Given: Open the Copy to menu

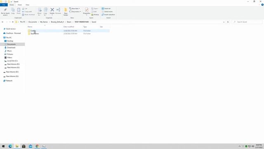Looking at the screenshot, I should click(45, 12).
